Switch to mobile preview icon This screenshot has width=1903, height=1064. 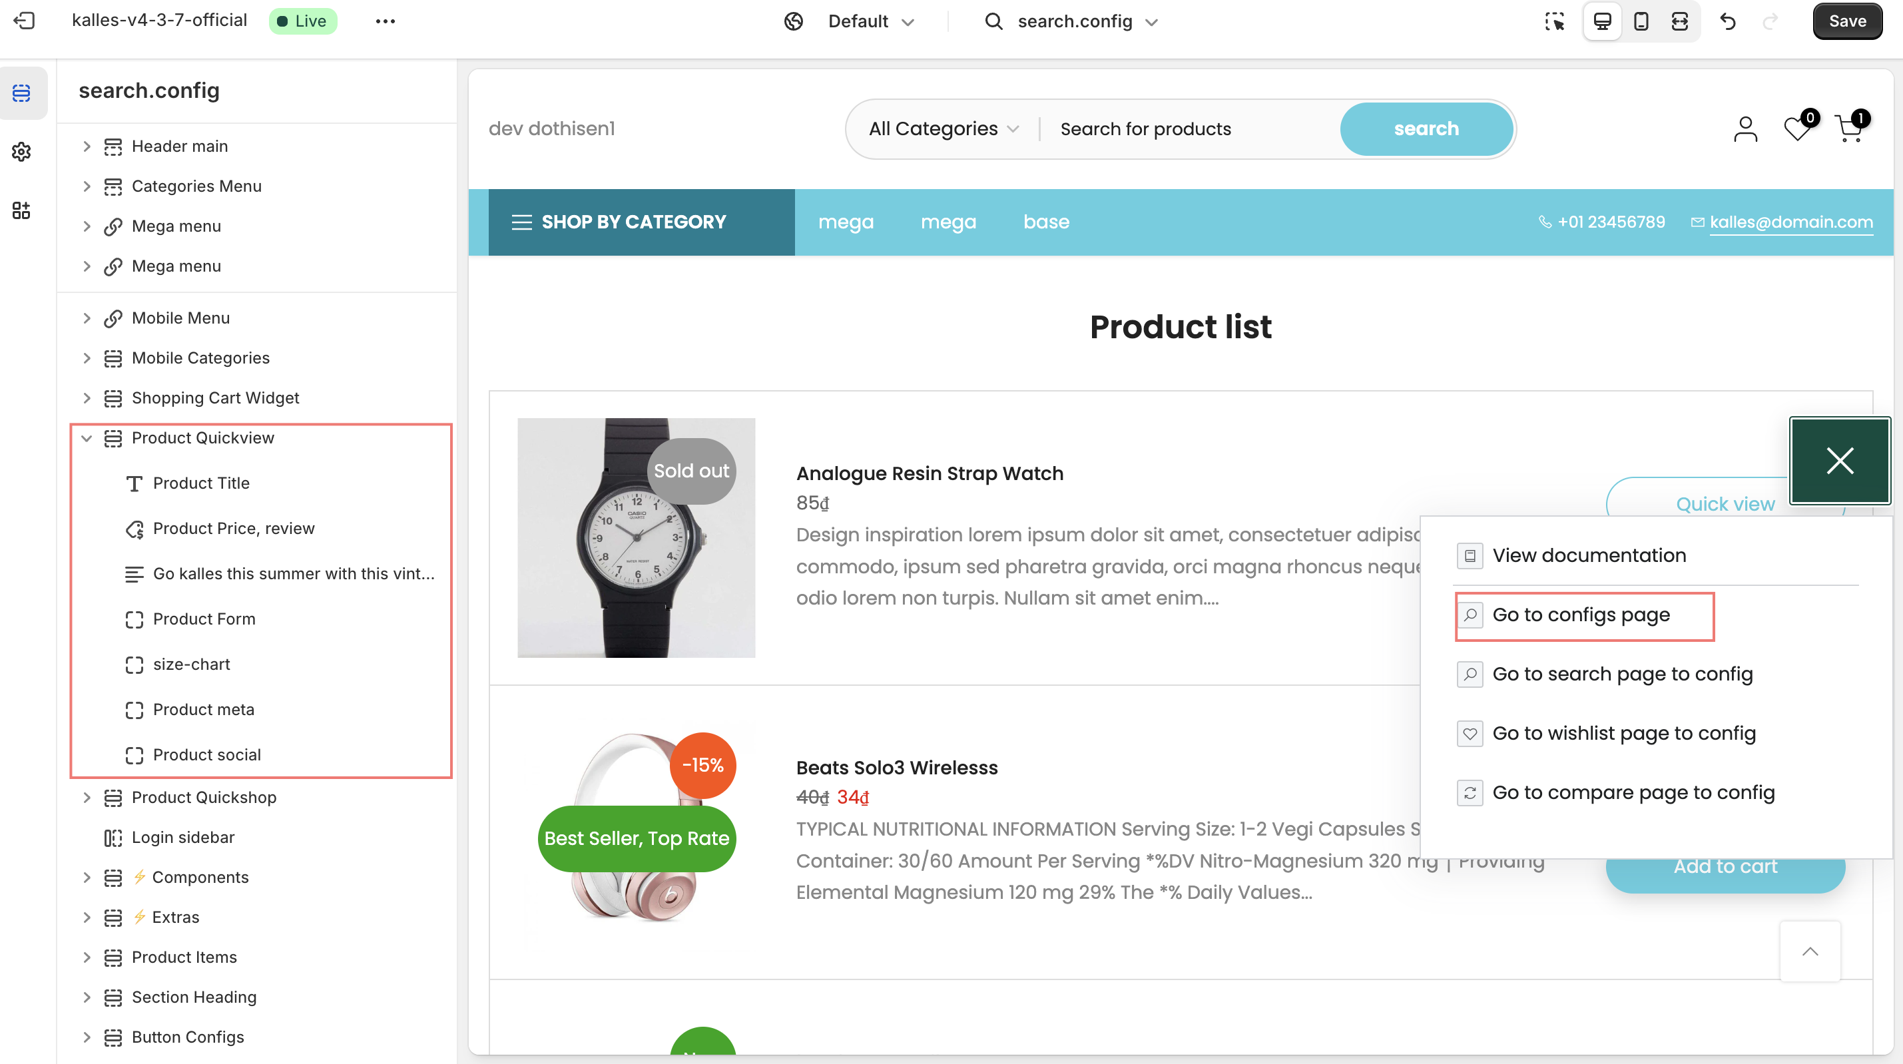pos(1641,21)
